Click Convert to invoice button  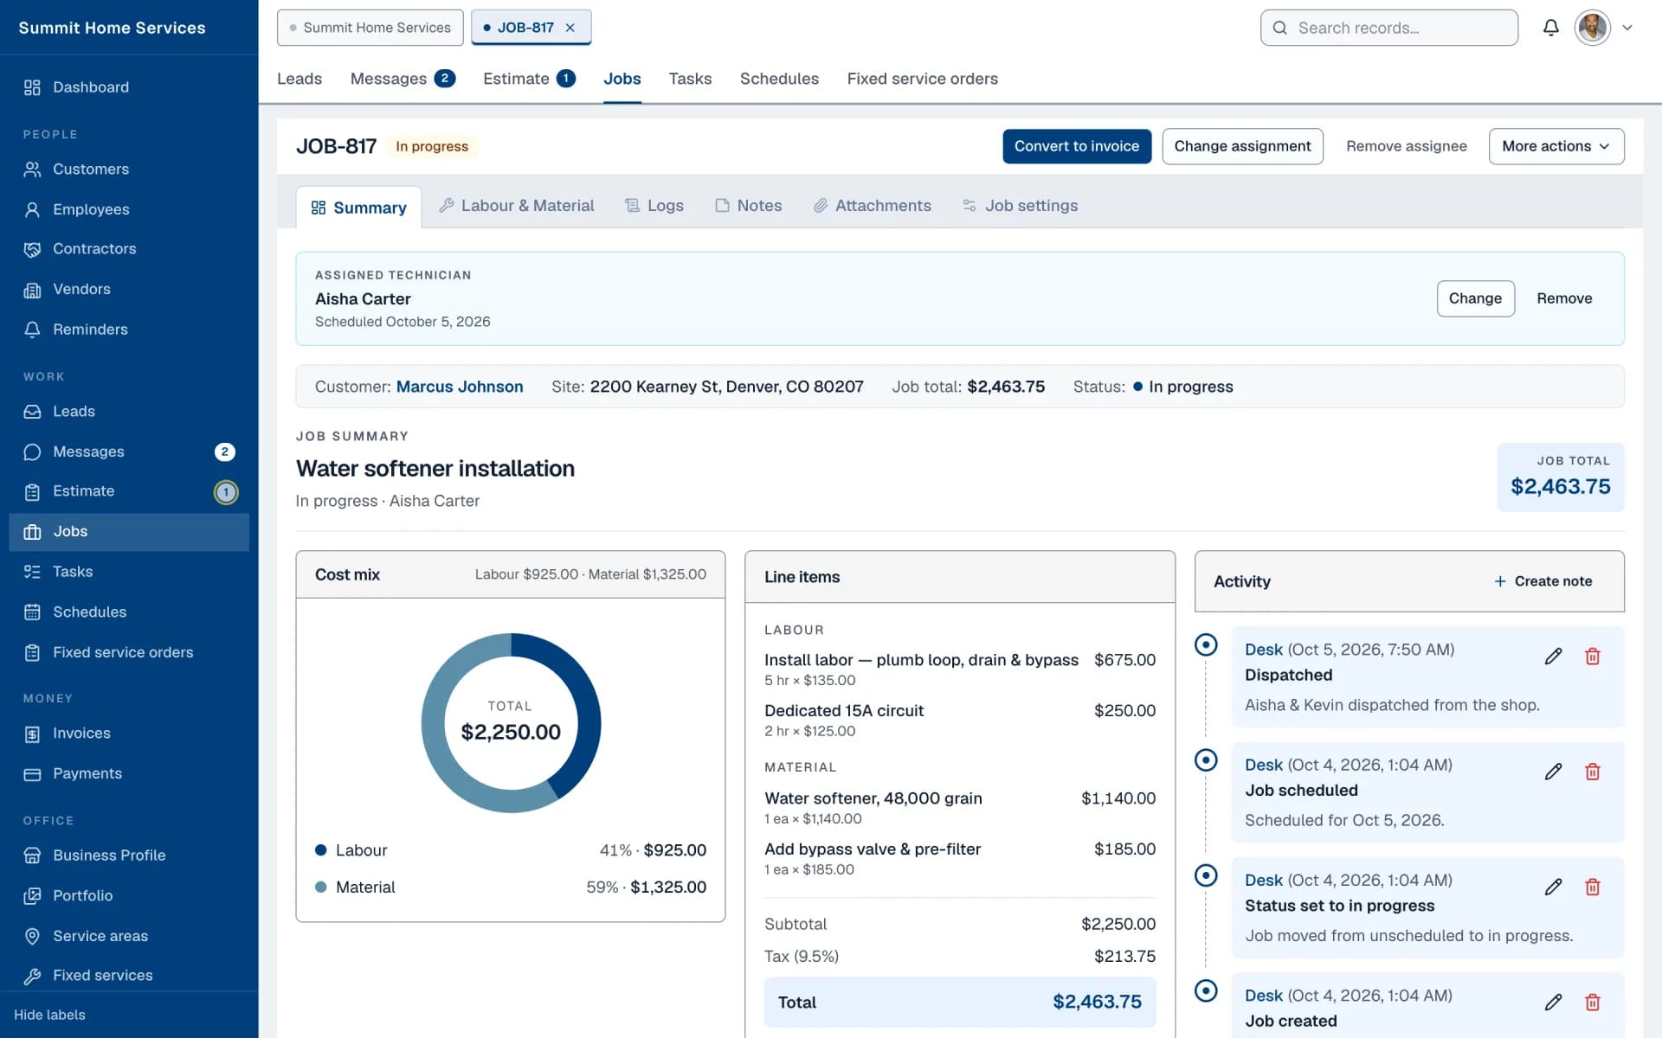click(1077, 146)
